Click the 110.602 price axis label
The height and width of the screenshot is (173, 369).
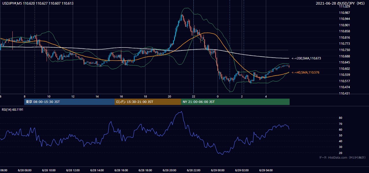[x=344, y=69]
